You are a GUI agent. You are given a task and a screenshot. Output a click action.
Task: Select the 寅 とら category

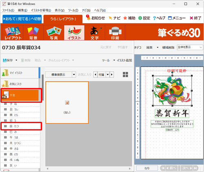[x=21, y=115]
